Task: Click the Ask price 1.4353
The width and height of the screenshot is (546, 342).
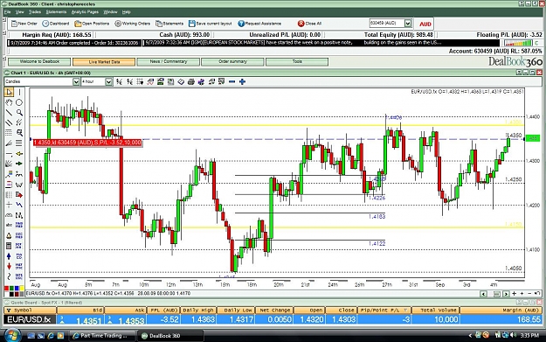Action: click(x=131, y=320)
